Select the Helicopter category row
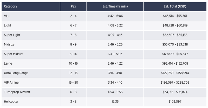Viewport: 208px width, 108px height. (104, 102)
